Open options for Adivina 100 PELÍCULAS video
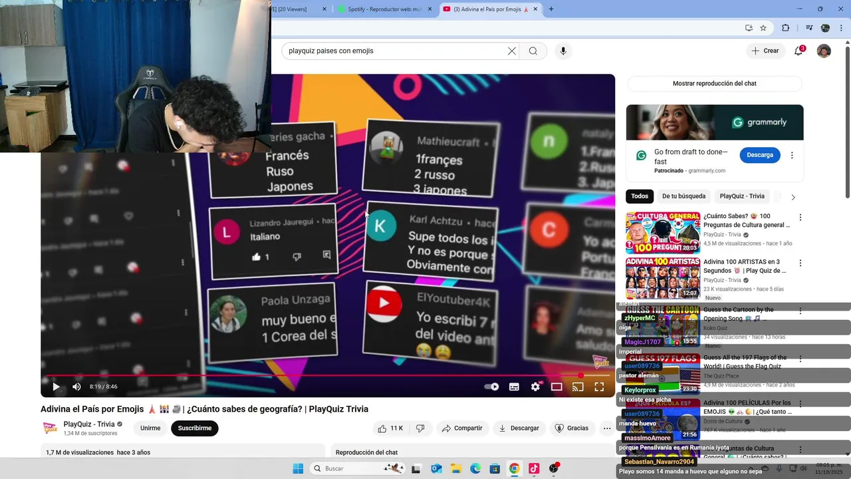The height and width of the screenshot is (479, 851). coord(800,404)
